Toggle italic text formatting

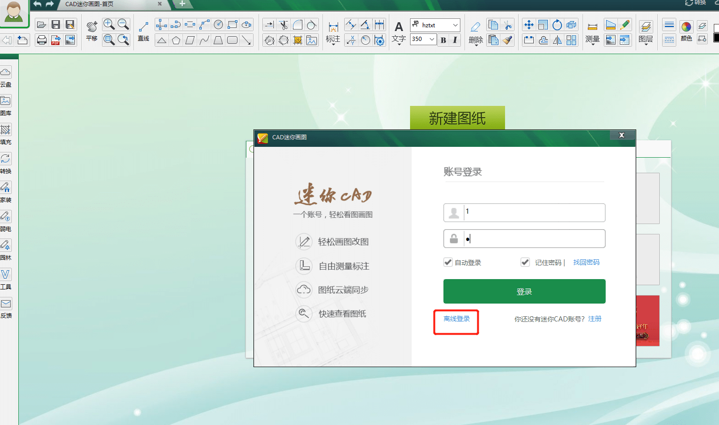tap(455, 40)
